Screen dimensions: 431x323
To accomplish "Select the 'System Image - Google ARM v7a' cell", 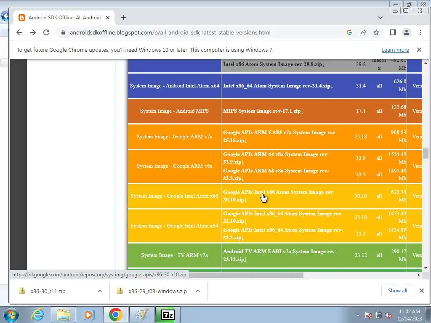I will tap(175, 137).
